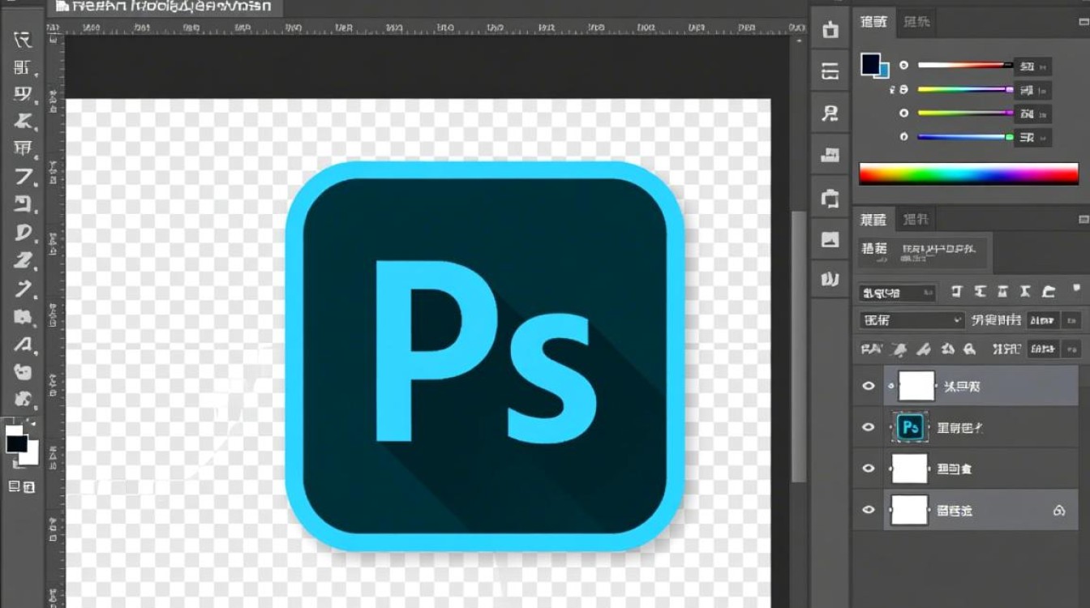Pick a color from the spectrum ramp bar
The height and width of the screenshot is (608, 1090).
[968, 173]
